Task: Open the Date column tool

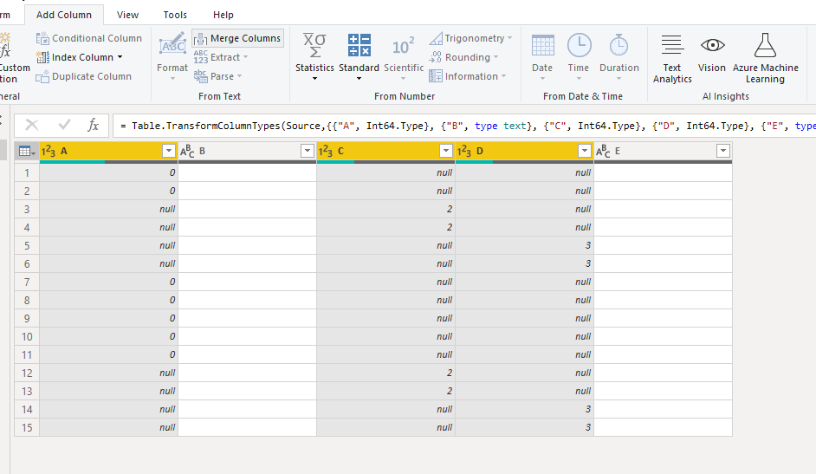Action: pyautogui.click(x=542, y=56)
